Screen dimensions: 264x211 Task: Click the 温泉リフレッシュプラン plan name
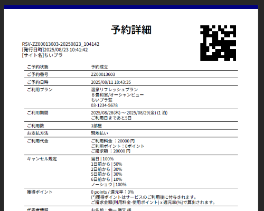click(115, 90)
